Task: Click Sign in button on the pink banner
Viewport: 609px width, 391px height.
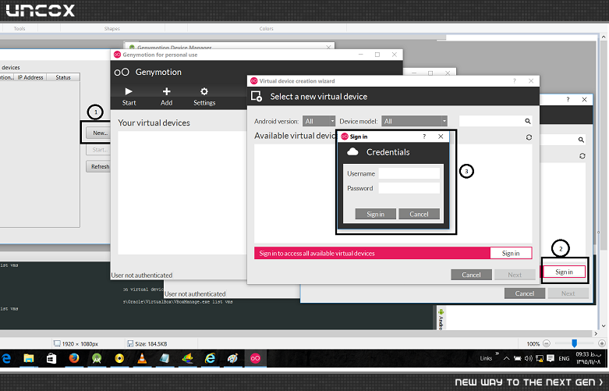Action: click(511, 254)
